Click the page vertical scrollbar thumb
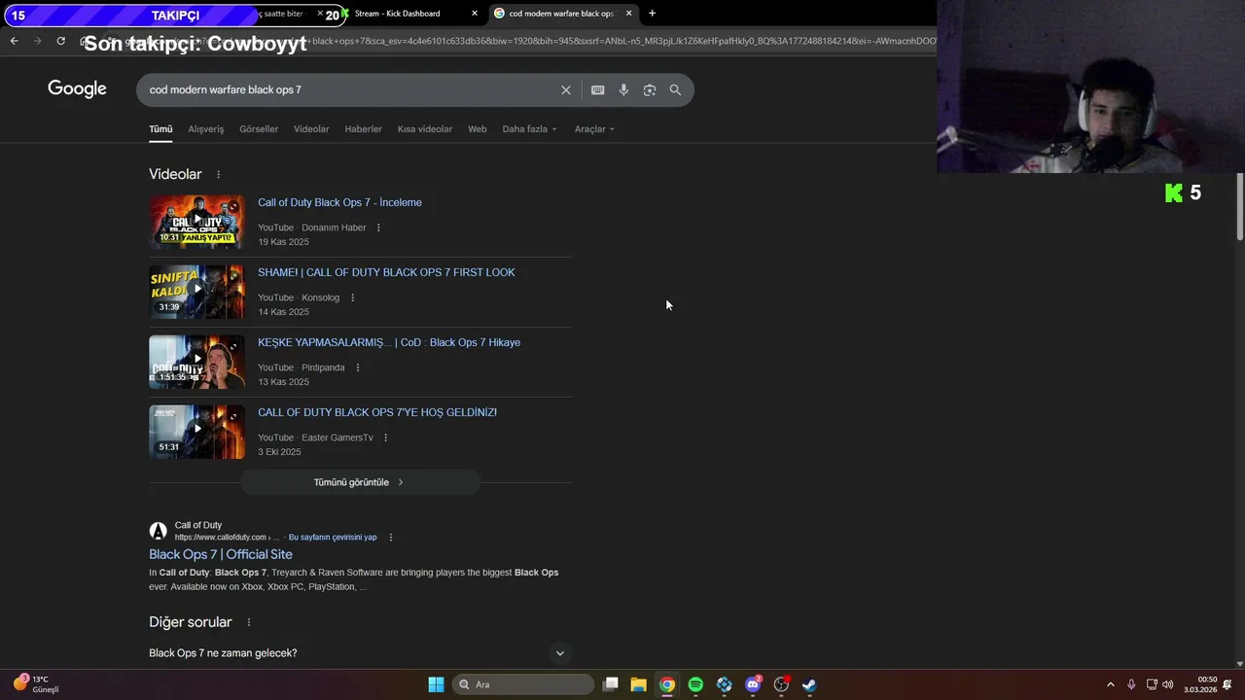This screenshot has height=700, width=1245. [x=1239, y=206]
